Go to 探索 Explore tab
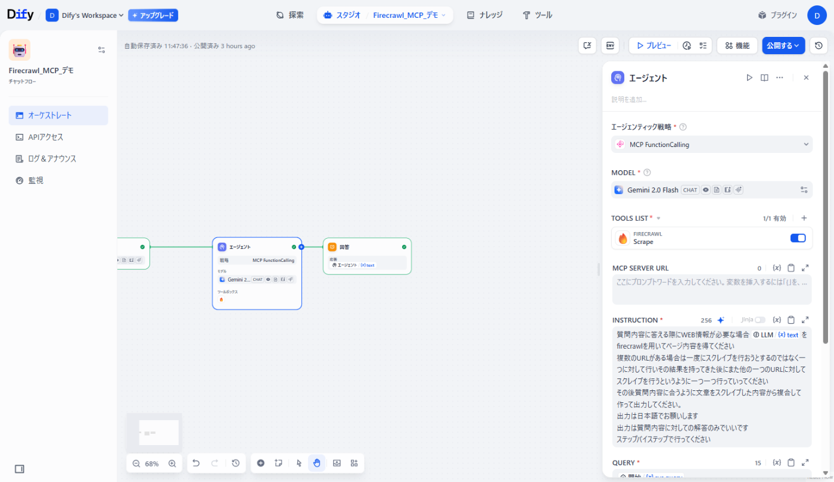This screenshot has height=482, width=834. pyautogui.click(x=290, y=15)
